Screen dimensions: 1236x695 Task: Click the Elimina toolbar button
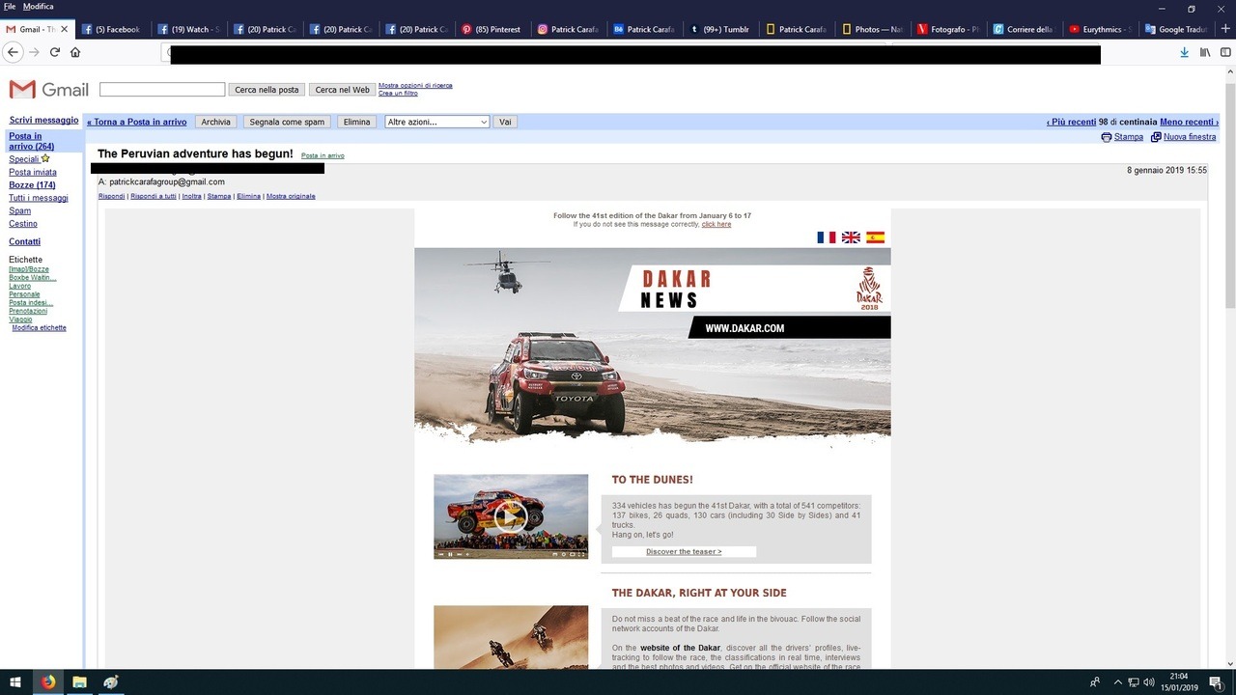[356, 122]
